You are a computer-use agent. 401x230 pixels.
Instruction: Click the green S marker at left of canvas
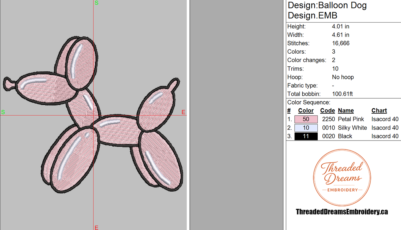click(3, 112)
